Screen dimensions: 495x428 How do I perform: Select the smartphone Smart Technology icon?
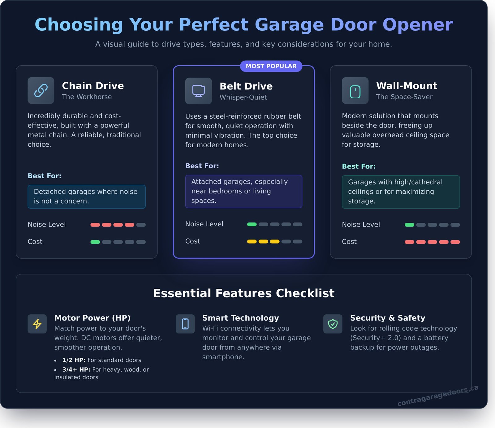pos(185,324)
